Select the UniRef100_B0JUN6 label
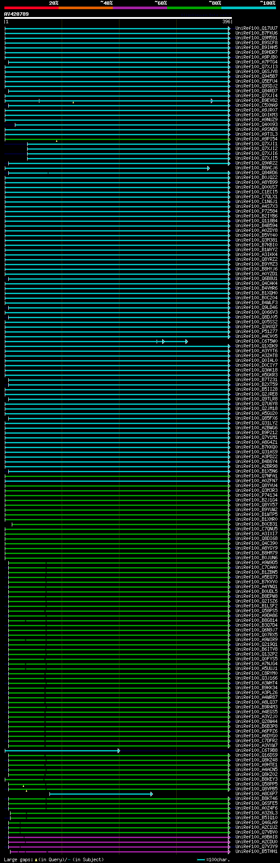Screen dimensions: 280x863 tap(256, 558)
